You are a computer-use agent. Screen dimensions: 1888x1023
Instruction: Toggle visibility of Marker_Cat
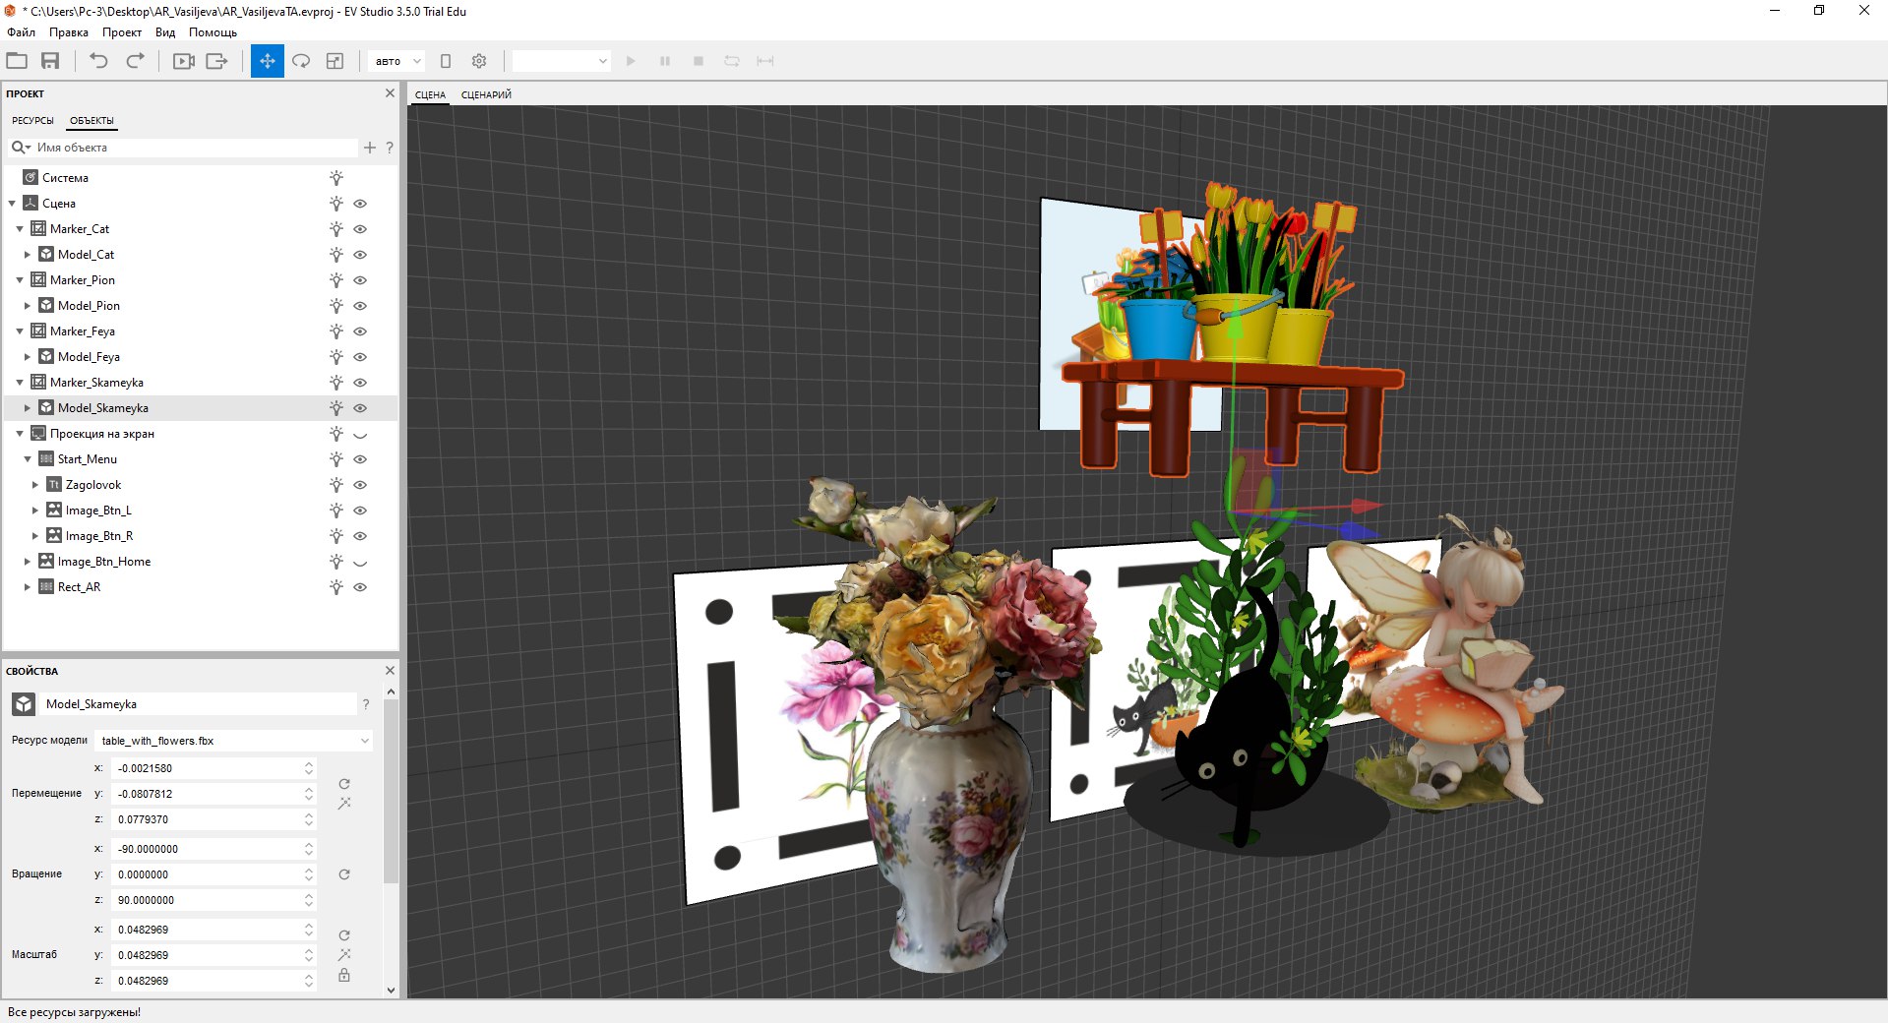360,229
